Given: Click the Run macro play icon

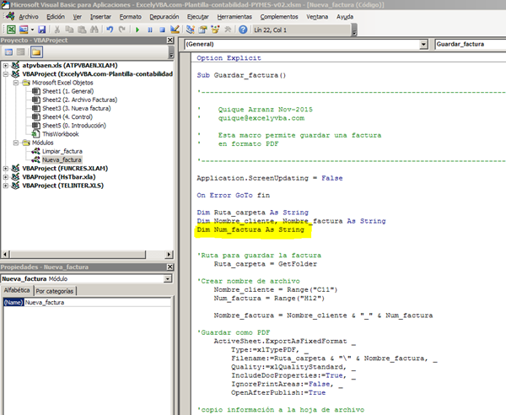Looking at the screenshot, I should coord(137,30).
